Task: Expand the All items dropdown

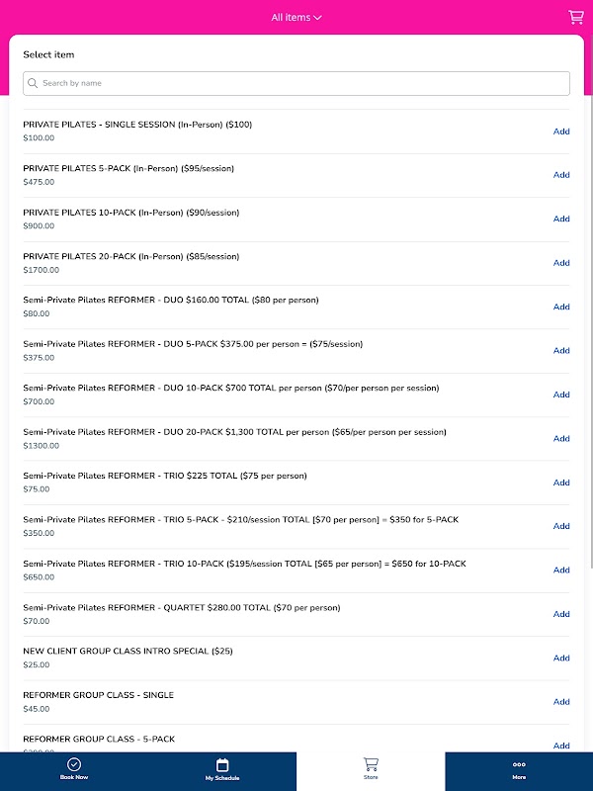Action: point(296,17)
